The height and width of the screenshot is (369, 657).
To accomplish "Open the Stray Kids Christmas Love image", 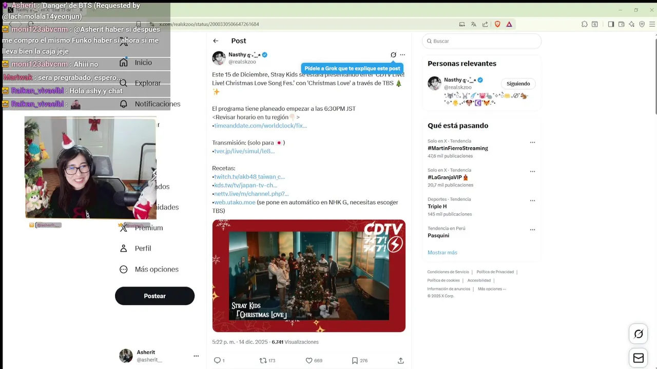I will pos(309,276).
